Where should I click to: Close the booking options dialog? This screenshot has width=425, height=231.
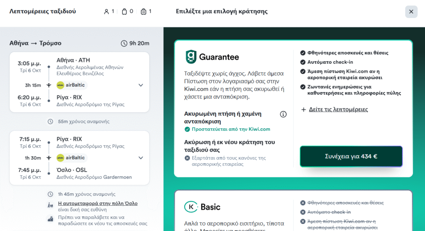tap(411, 12)
